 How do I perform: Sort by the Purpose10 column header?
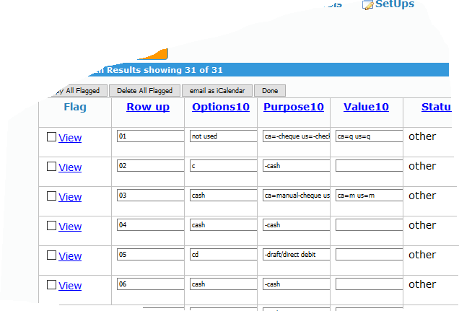coord(294,107)
